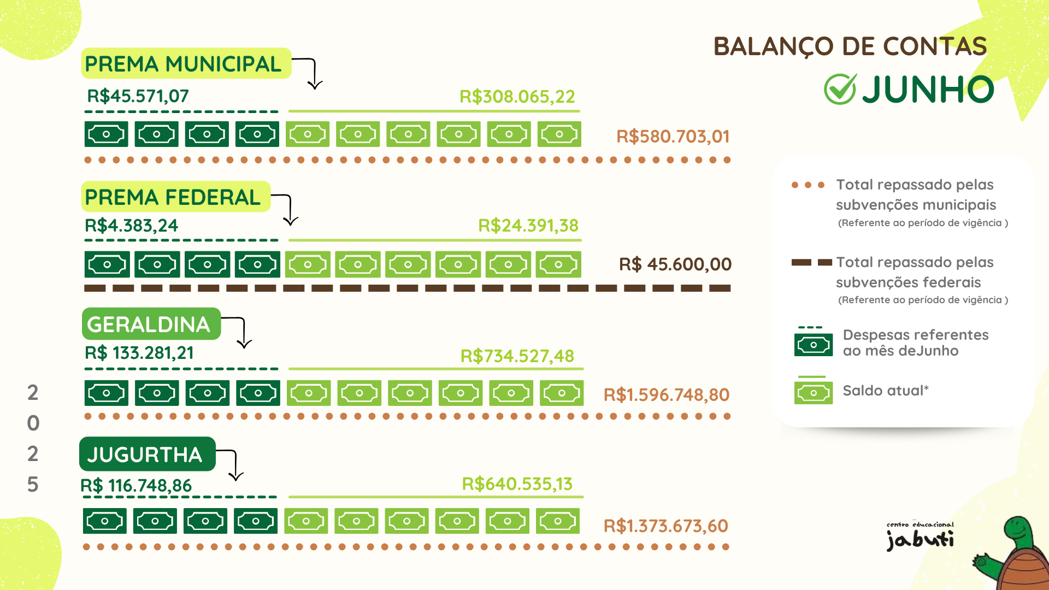Click the R$ 116.748,86 Jugurtha expenses value
Viewport: 1049px width, 590px height.
pyautogui.click(x=136, y=486)
